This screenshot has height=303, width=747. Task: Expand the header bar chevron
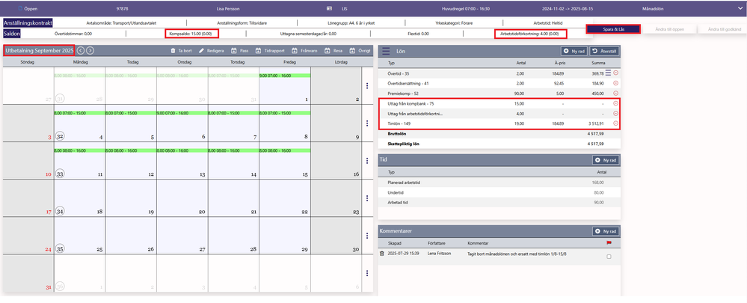(740, 8)
